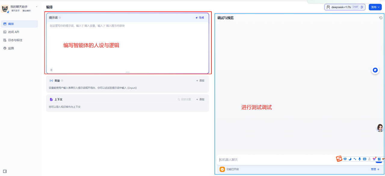Open the 日志与标注 section
The image size is (385, 176).
pyautogui.click(x=15, y=40)
